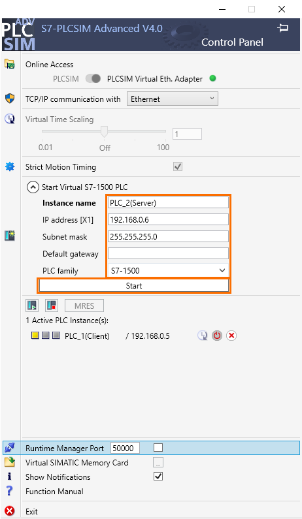302x519 pixels.
Task: Click the Strict Motion Timing gear icon
Action: pos(10,166)
